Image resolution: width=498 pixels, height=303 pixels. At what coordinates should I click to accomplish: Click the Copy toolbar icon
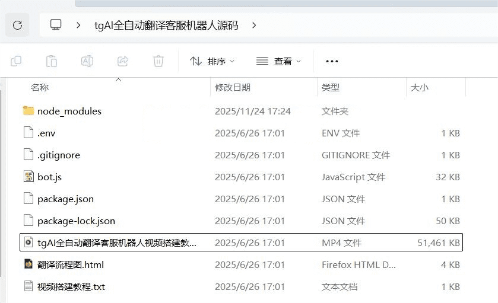[17, 61]
